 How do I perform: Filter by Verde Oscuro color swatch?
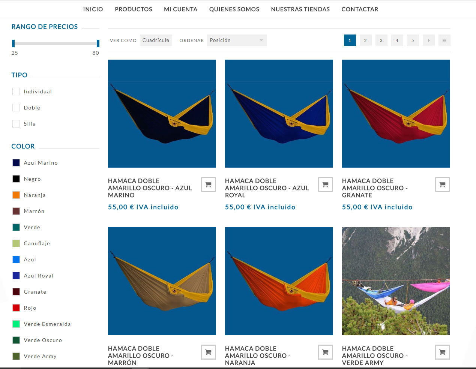coord(16,340)
